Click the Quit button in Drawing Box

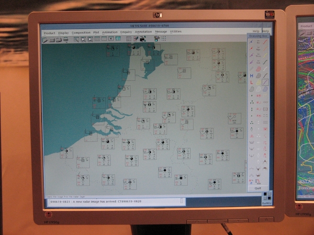pos(258,189)
